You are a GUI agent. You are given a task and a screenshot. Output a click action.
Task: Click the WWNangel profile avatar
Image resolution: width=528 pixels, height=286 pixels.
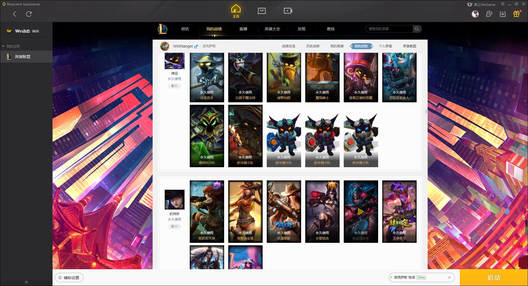[165, 46]
